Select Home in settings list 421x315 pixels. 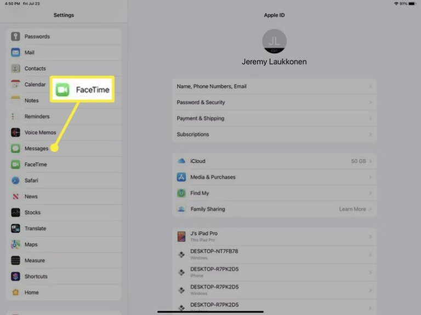64,292
